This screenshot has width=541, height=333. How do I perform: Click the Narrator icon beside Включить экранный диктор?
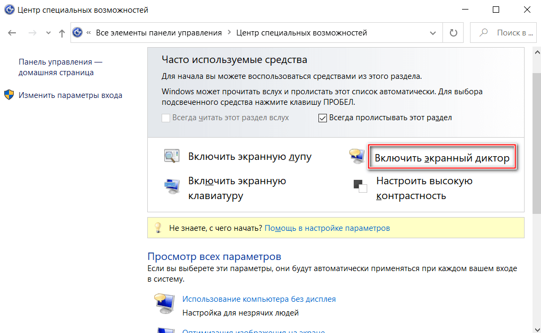(354, 156)
